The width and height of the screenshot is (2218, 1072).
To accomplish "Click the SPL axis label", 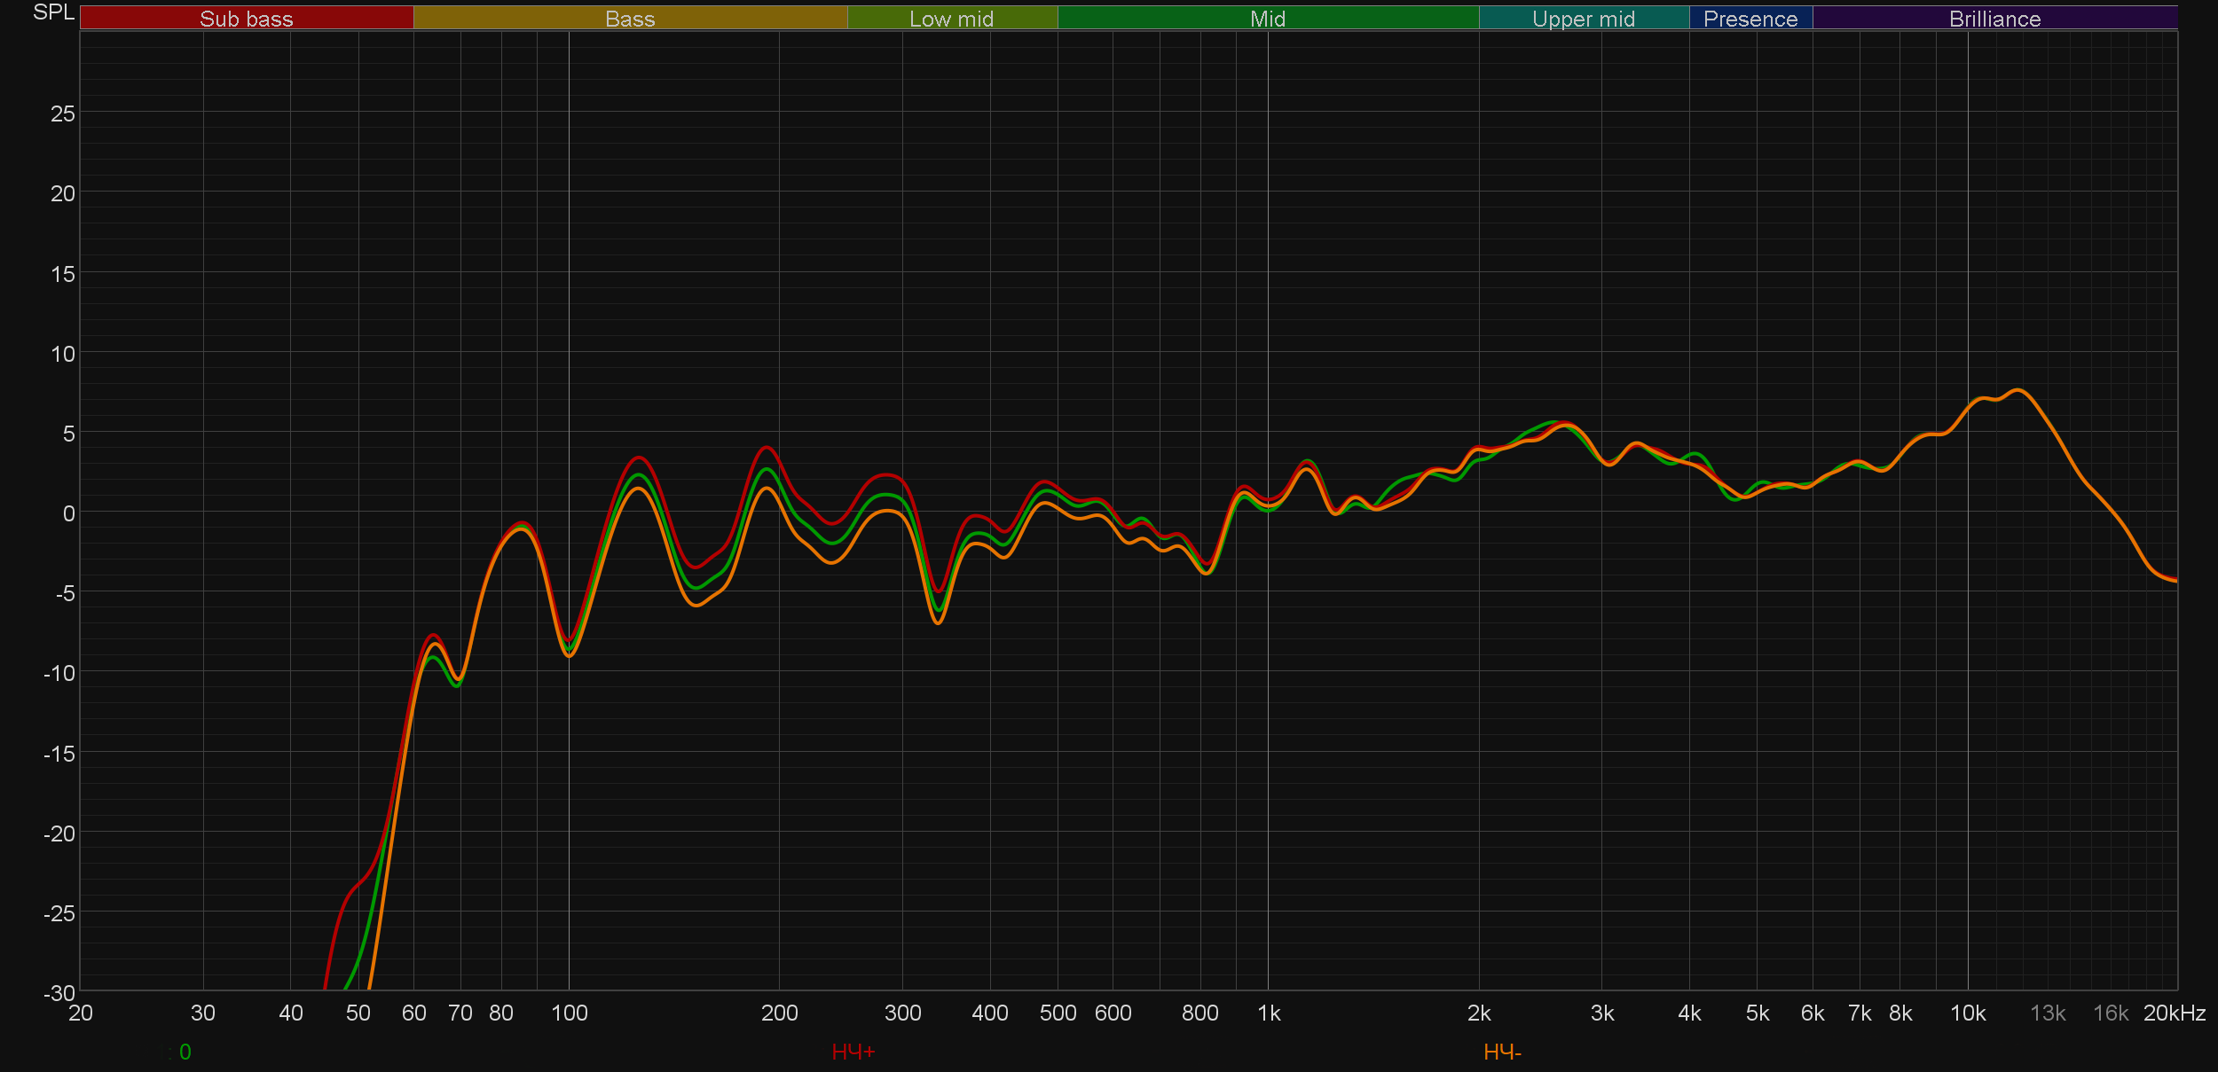I will (x=53, y=12).
